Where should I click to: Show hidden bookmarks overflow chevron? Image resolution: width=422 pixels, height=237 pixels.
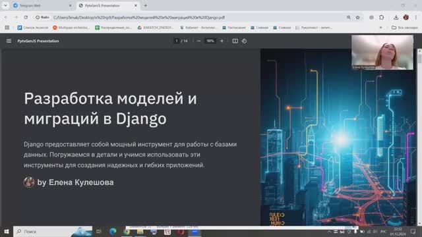[380, 28]
